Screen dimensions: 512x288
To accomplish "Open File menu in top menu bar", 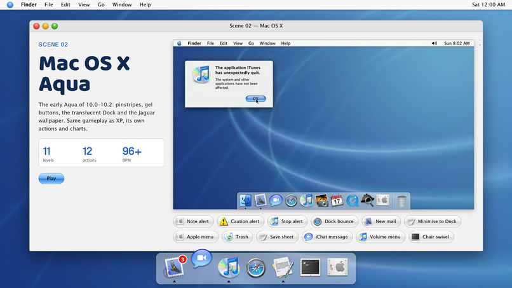I will click(x=49, y=4).
